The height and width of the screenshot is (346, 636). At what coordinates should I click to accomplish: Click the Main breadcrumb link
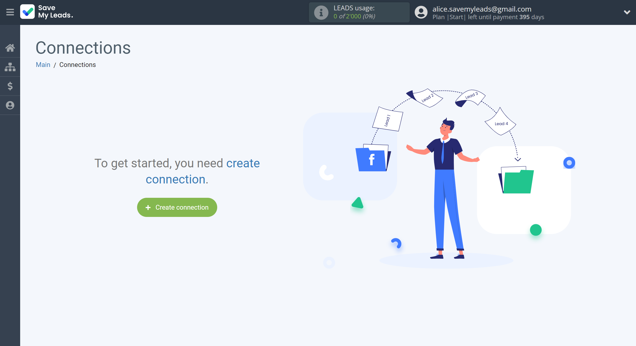pyautogui.click(x=43, y=64)
